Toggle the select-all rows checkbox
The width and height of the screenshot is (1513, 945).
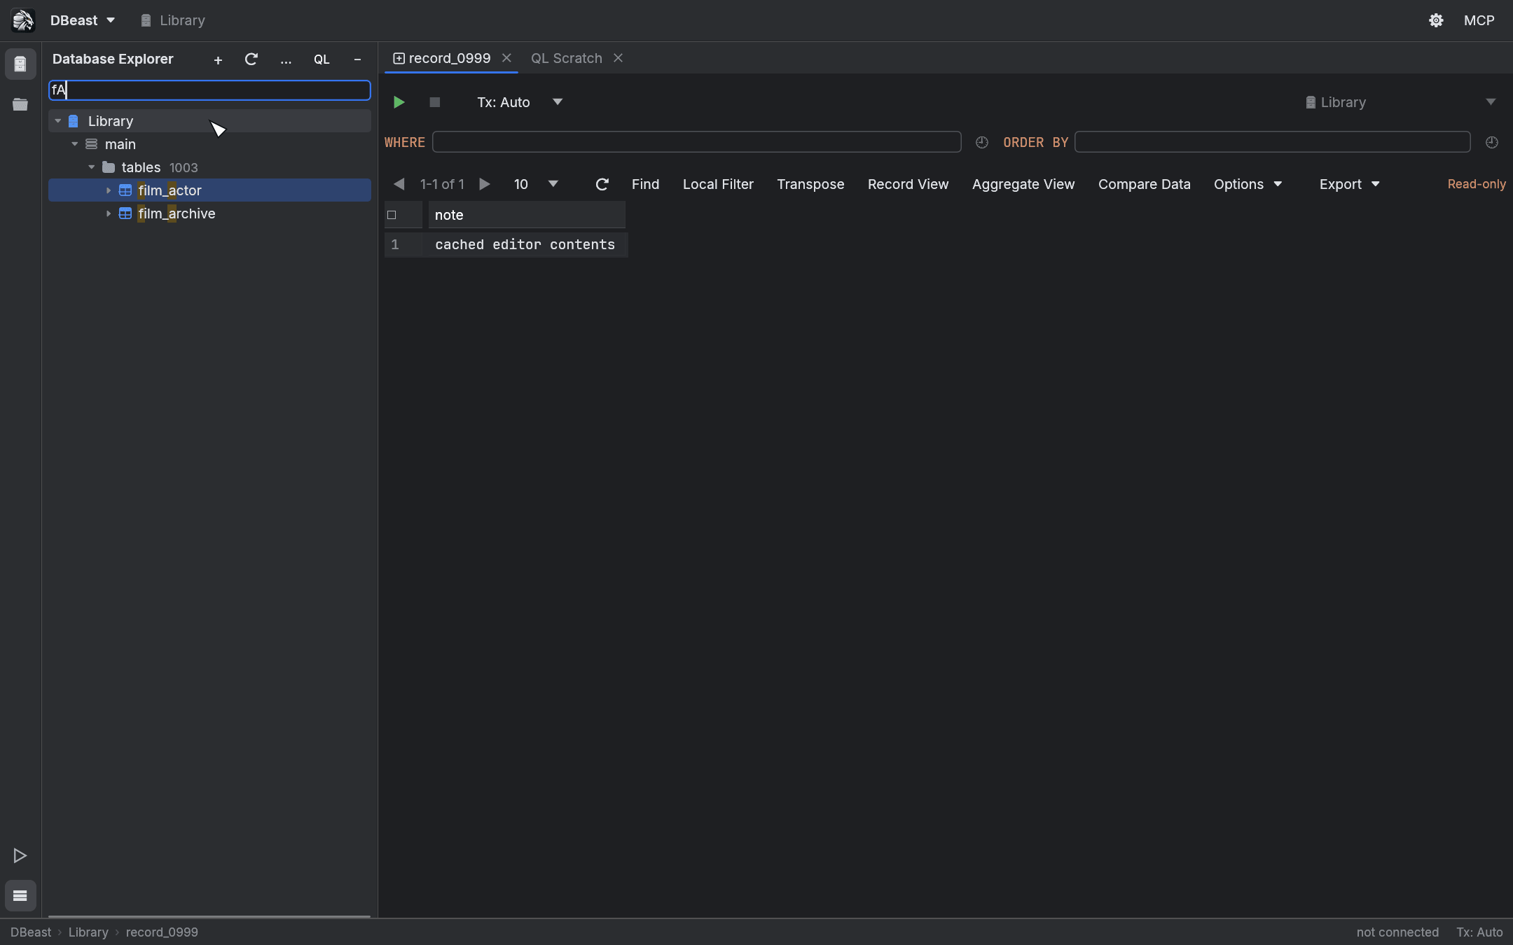[392, 215]
